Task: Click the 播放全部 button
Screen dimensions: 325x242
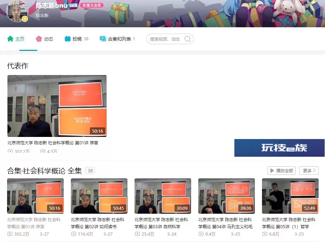Action: click(x=281, y=171)
